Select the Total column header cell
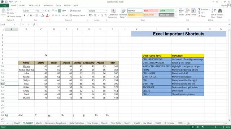Screen dimensions: 231x129 112,63
